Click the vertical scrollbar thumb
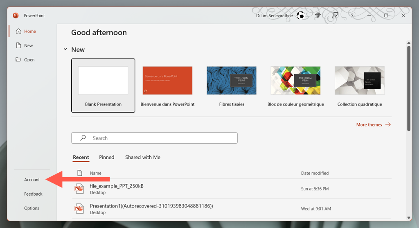 click(x=409, y=88)
